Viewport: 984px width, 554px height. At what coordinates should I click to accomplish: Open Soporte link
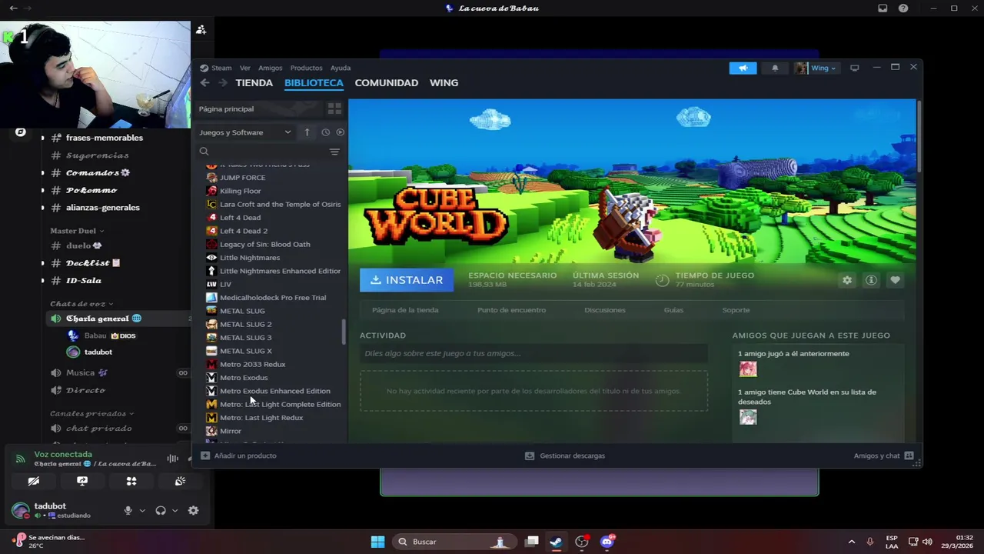[736, 310]
